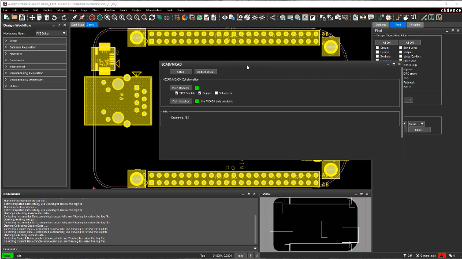Click green status swatch beside Pull Updates

[x=197, y=101]
